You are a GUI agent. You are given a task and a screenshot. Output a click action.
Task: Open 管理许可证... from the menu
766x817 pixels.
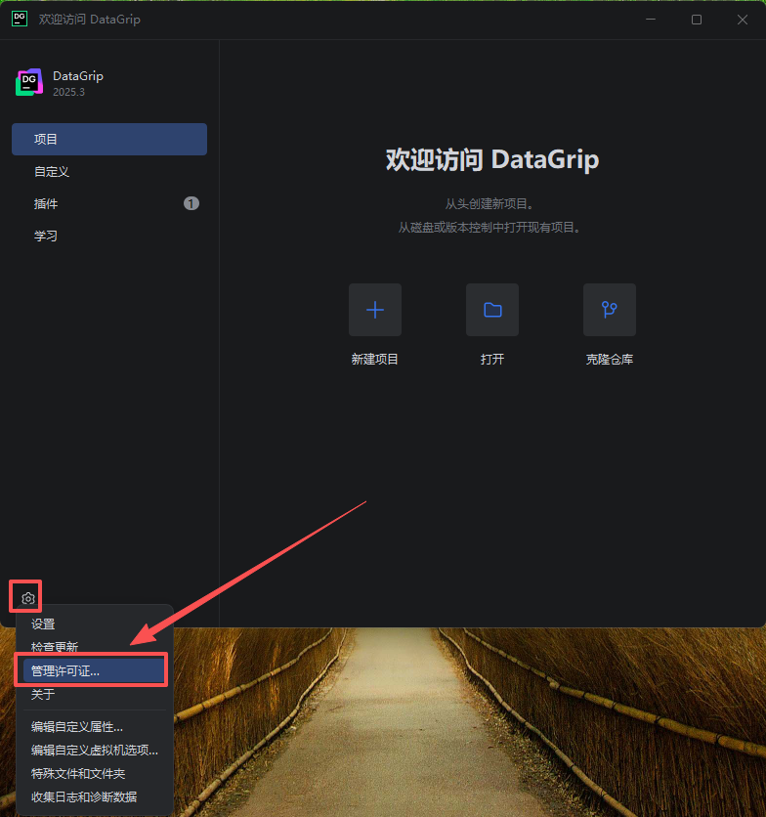(95, 670)
